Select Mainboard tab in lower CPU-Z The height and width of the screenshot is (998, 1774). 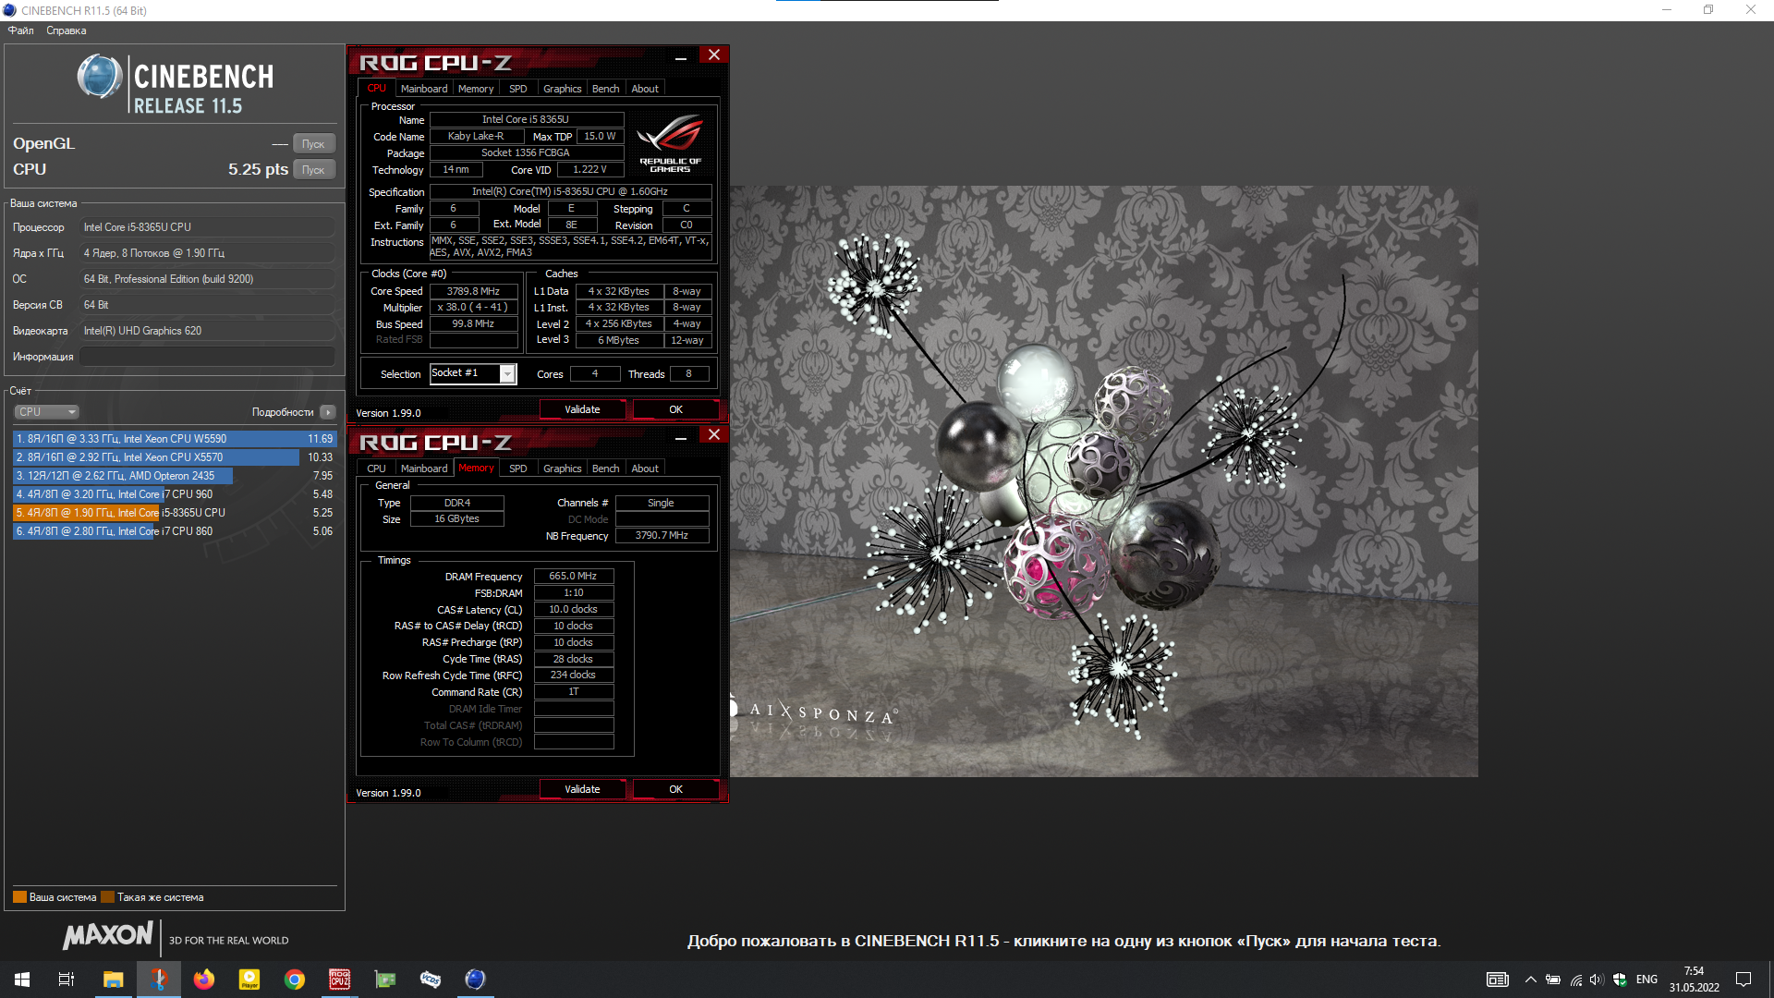(x=424, y=469)
